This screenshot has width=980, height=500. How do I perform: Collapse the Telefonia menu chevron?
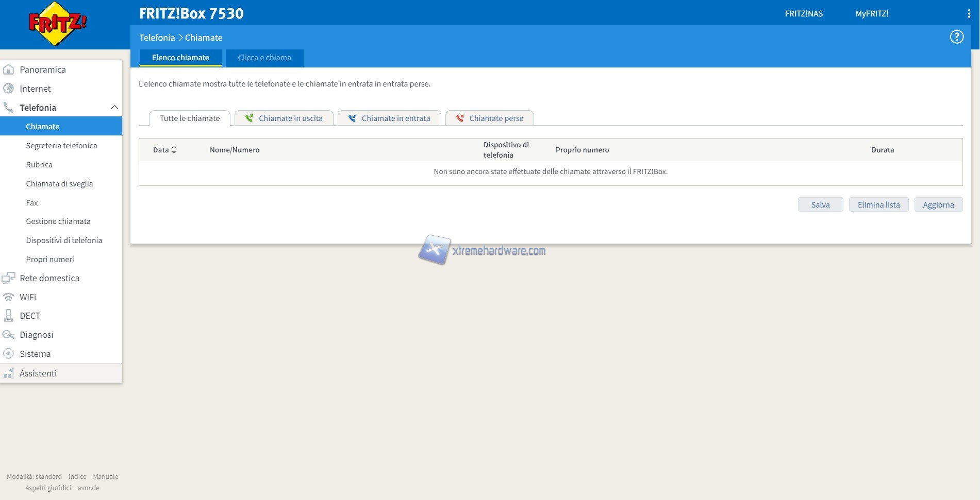pyautogui.click(x=114, y=108)
